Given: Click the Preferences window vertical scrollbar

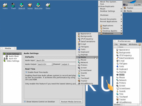Looking at the screenshot, I should (x=141, y=75).
